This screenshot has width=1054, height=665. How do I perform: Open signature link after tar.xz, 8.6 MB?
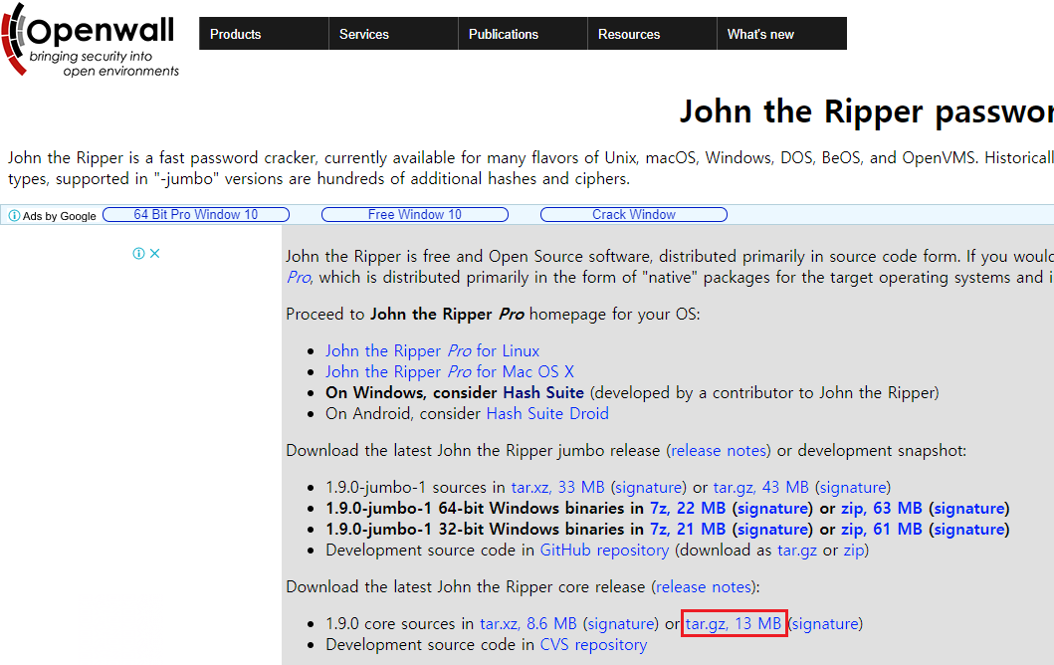(x=621, y=624)
